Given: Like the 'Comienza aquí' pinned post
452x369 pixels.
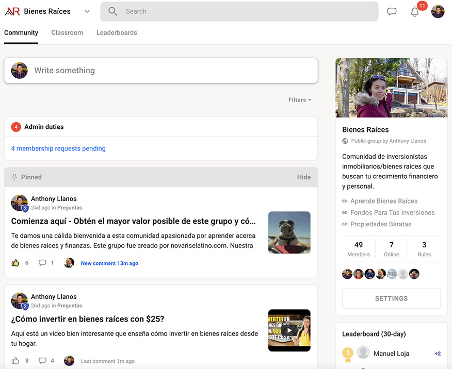Looking at the screenshot, I should click(x=15, y=263).
